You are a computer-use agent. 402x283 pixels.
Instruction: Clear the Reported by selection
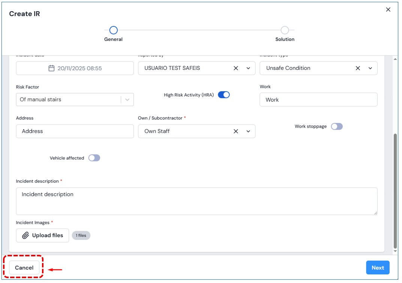(x=236, y=68)
